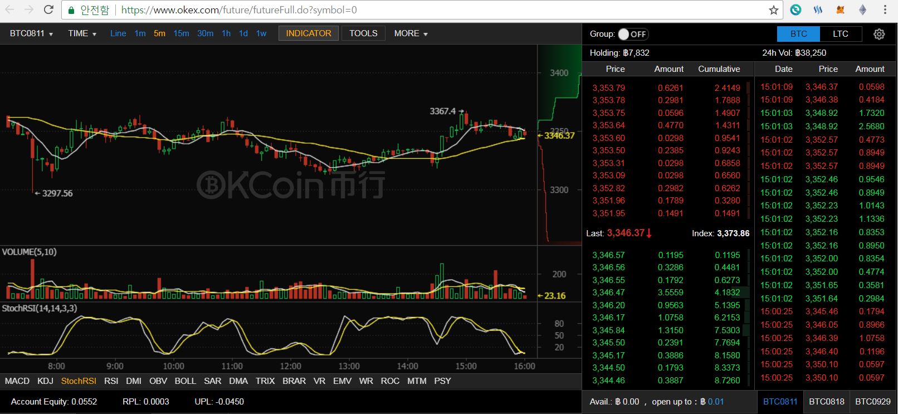Click the INDICATOR button
The height and width of the screenshot is (414, 898).
309,33
